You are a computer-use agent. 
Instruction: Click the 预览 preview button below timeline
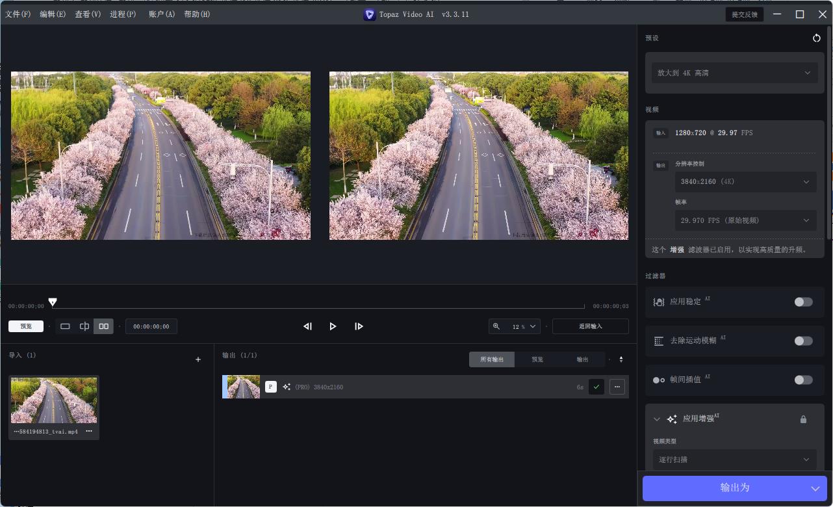pyautogui.click(x=26, y=326)
